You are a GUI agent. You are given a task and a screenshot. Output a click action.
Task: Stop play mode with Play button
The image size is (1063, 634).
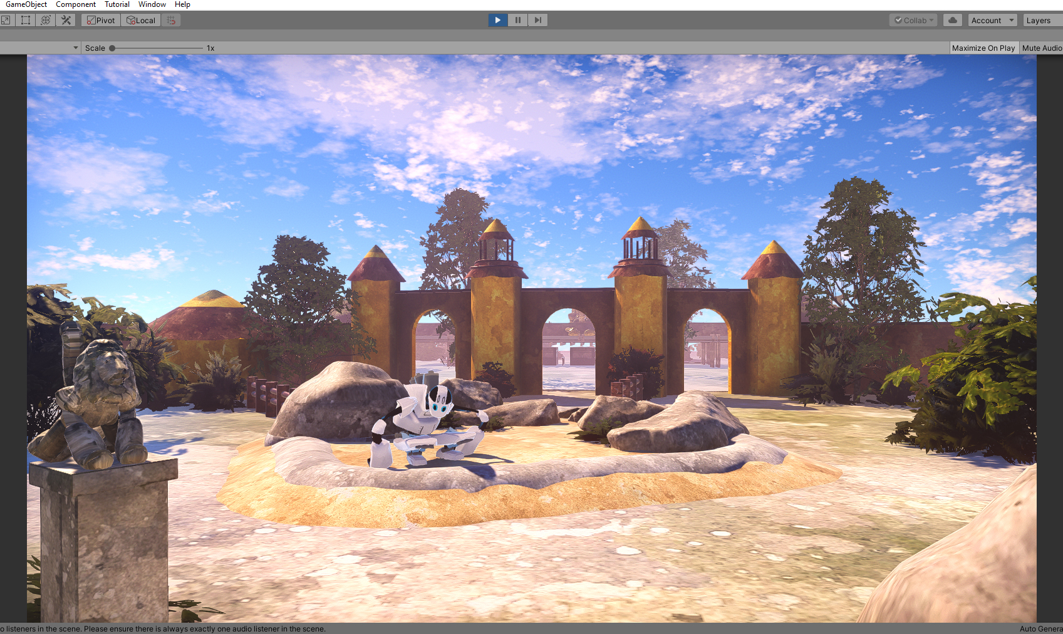pos(497,20)
